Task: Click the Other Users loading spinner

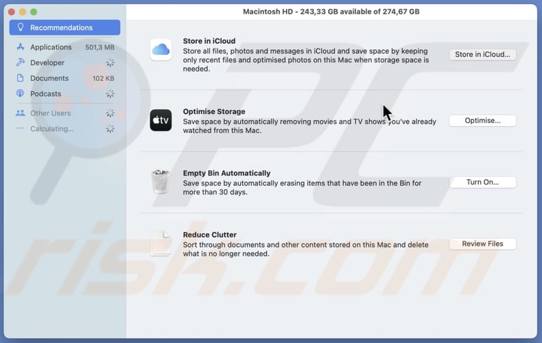Action: 110,113
